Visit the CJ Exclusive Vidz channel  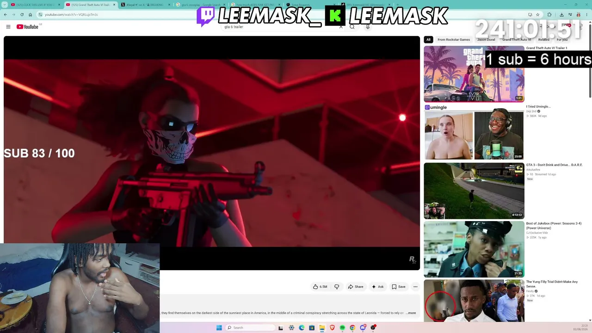(x=537, y=233)
